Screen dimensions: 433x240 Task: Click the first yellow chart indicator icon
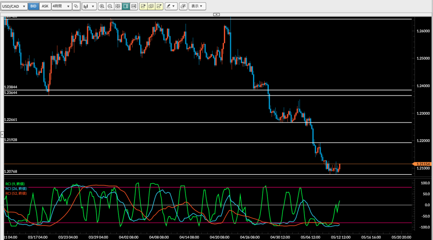point(143,6)
